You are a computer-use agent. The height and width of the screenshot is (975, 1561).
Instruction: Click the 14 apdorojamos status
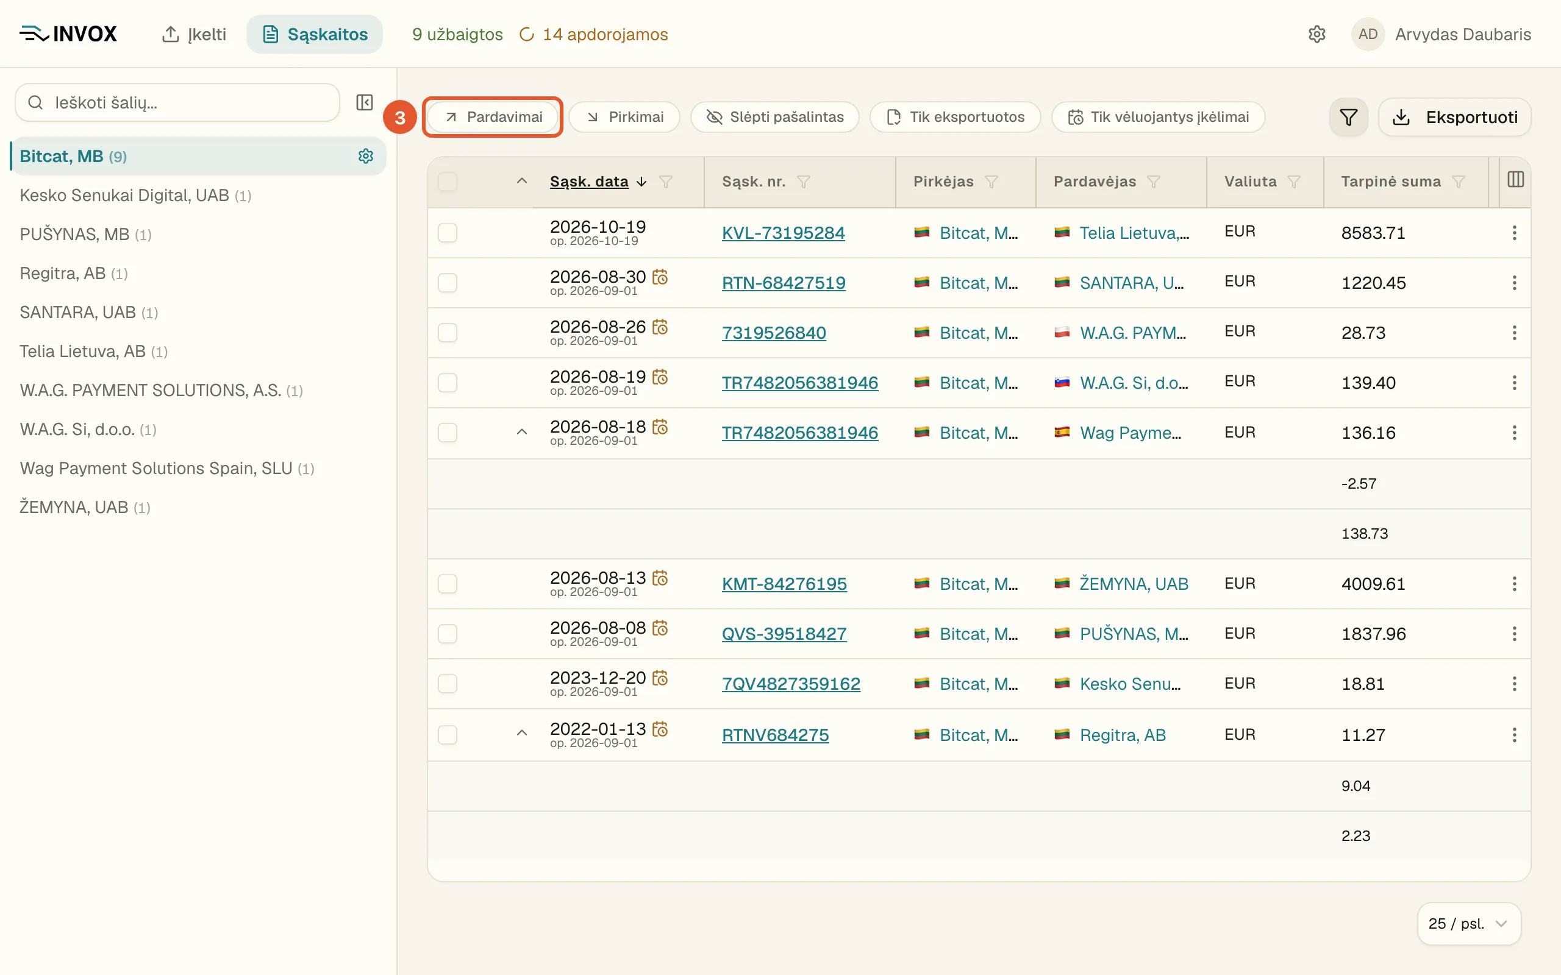(x=593, y=34)
